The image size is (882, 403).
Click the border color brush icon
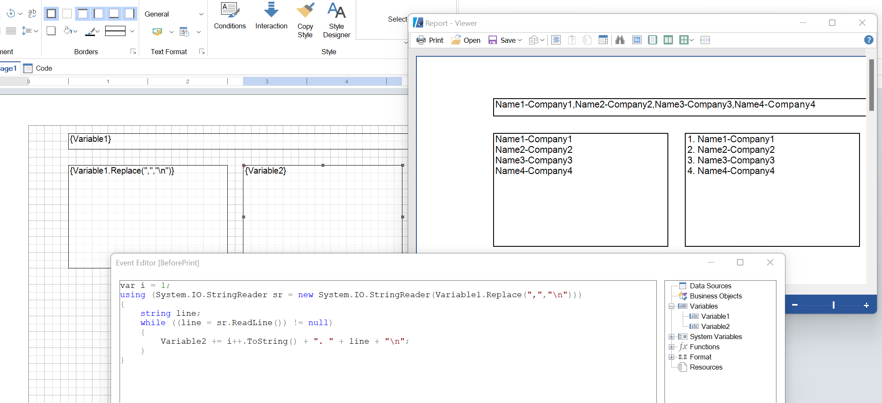pyautogui.click(x=90, y=31)
